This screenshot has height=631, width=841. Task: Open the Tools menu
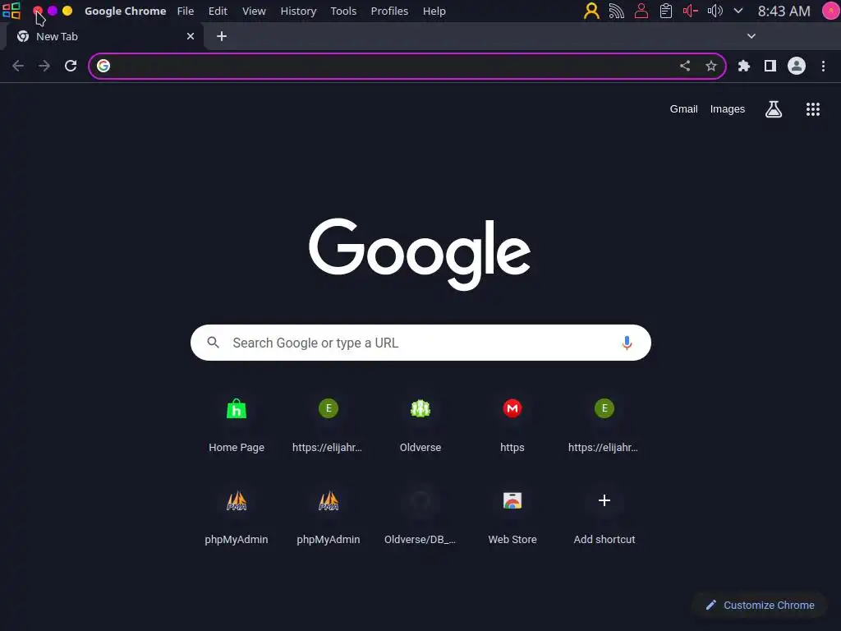click(343, 11)
